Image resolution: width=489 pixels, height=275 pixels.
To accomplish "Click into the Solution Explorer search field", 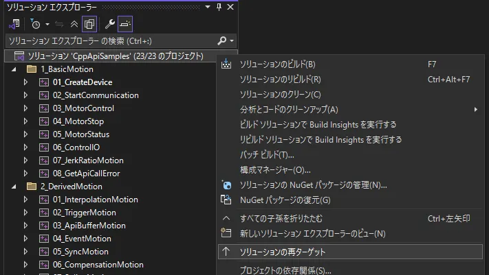I will [x=103, y=41].
